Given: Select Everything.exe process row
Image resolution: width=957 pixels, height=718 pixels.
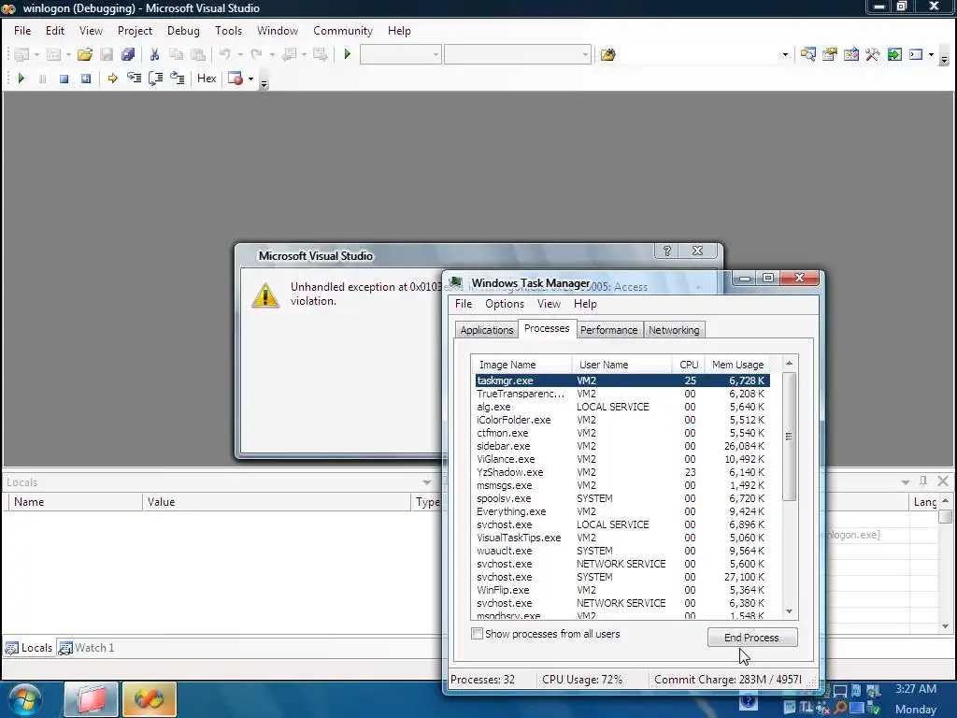Looking at the screenshot, I should (x=621, y=511).
